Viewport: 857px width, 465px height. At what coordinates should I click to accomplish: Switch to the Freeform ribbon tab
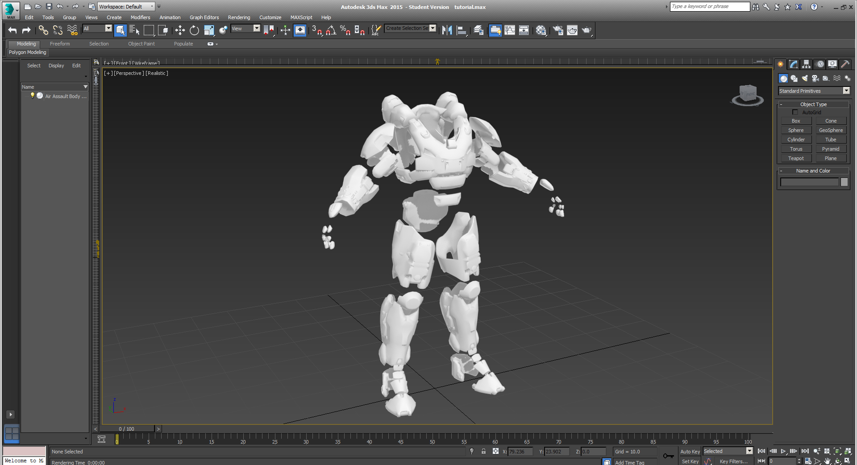pyautogui.click(x=60, y=44)
